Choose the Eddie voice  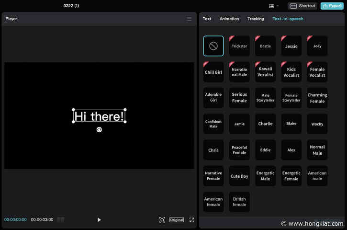tap(265, 150)
